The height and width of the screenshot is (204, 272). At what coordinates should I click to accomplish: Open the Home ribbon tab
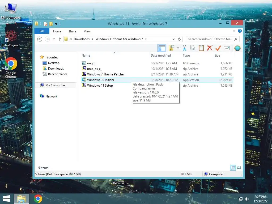point(57,31)
